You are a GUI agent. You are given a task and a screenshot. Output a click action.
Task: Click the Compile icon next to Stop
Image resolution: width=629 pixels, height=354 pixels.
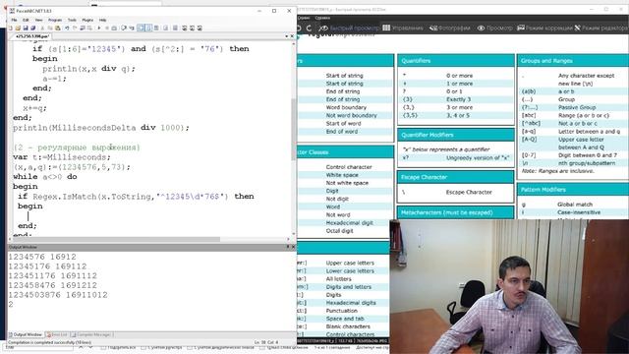[x=114, y=29]
